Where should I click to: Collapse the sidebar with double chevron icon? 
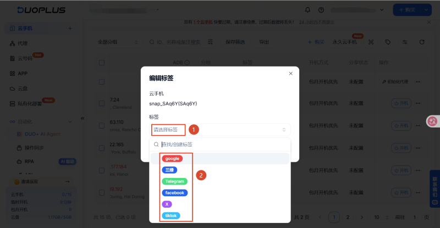[x=82, y=118]
